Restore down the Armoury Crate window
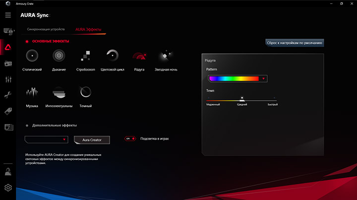This screenshot has height=200, width=357. click(x=341, y=3)
